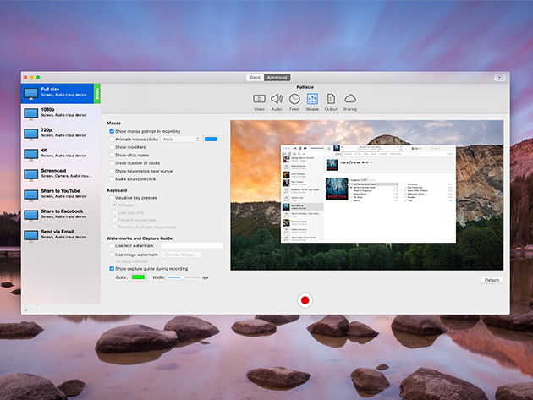This screenshot has height=400, width=533.
Task: Enable Animate mouse clicks checkbox
Action: click(112, 139)
